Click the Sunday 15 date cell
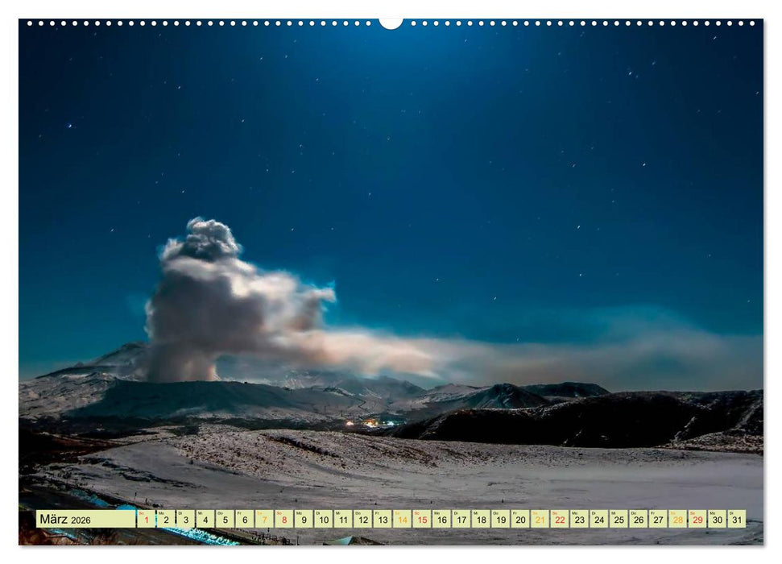Viewport: 782px width, 564px height. coord(422,519)
